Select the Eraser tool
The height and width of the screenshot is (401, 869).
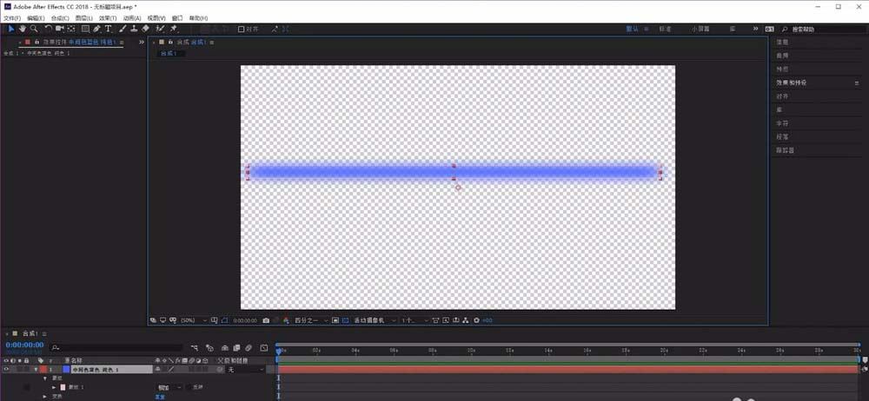coord(145,29)
